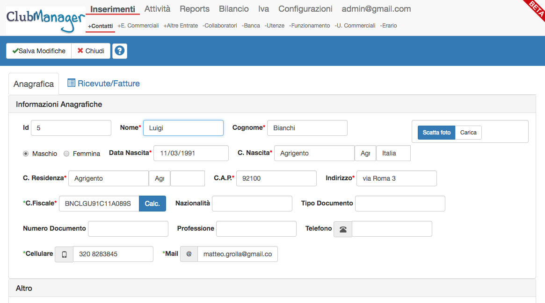Save changes with Salva Modifiche
This screenshot has width=545, height=303.
tap(39, 51)
